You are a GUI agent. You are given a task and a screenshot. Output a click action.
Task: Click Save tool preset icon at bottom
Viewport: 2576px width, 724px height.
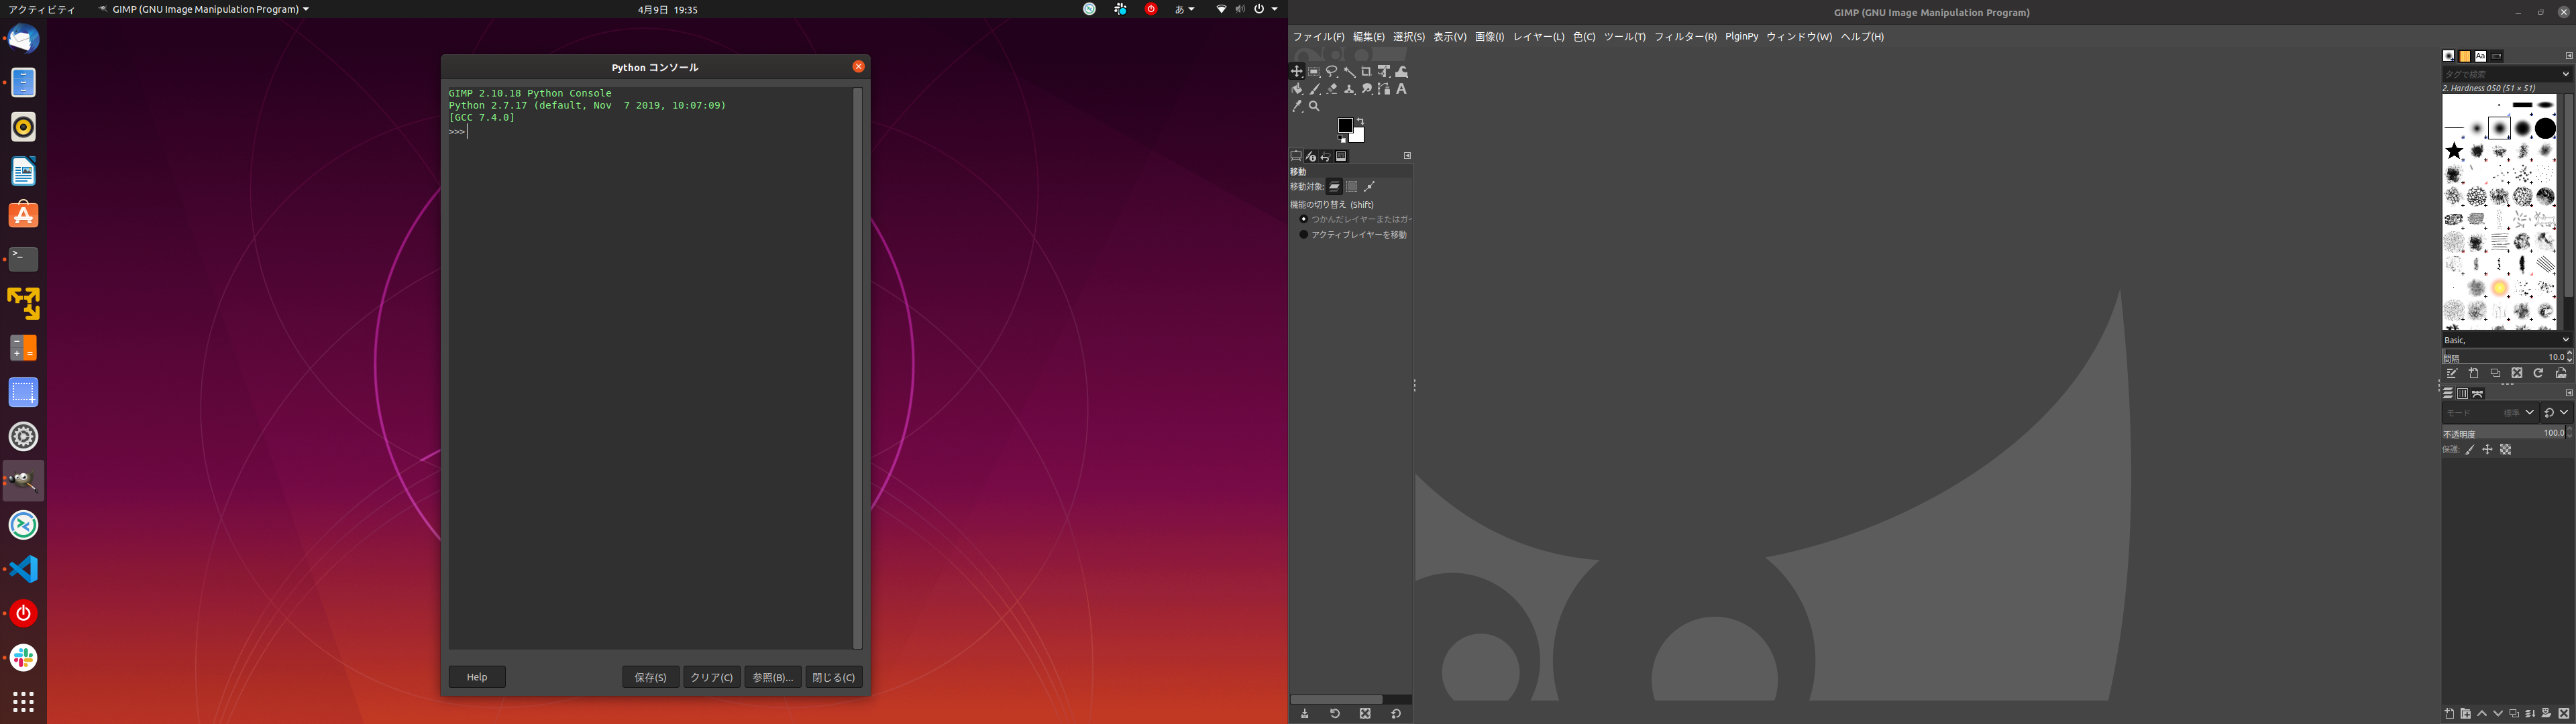click(x=1305, y=714)
